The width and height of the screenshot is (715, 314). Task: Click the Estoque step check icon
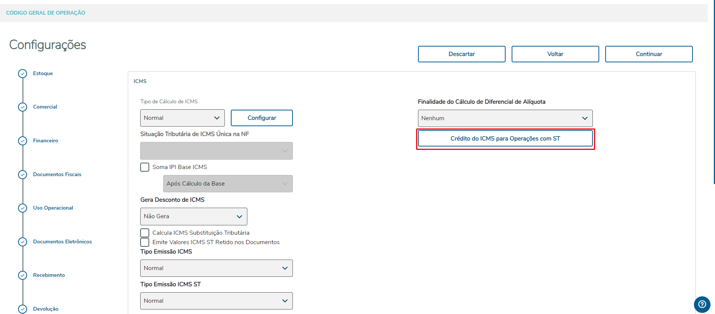pos(23,73)
